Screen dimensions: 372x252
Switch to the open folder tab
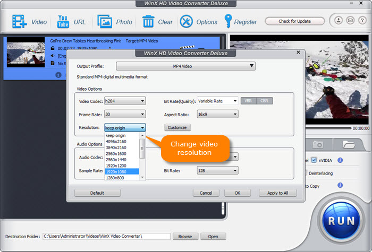click(x=349, y=144)
